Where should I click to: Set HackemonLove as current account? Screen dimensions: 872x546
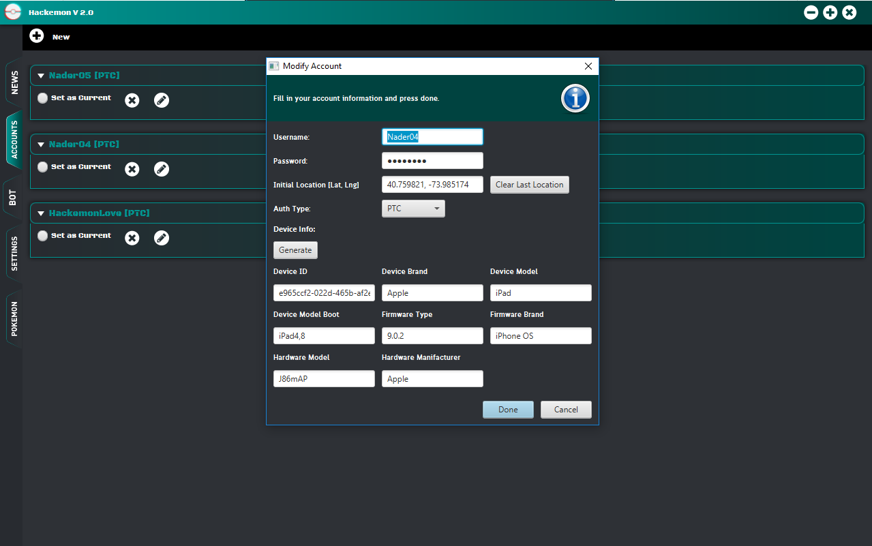pyautogui.click(x=43, y=236)
